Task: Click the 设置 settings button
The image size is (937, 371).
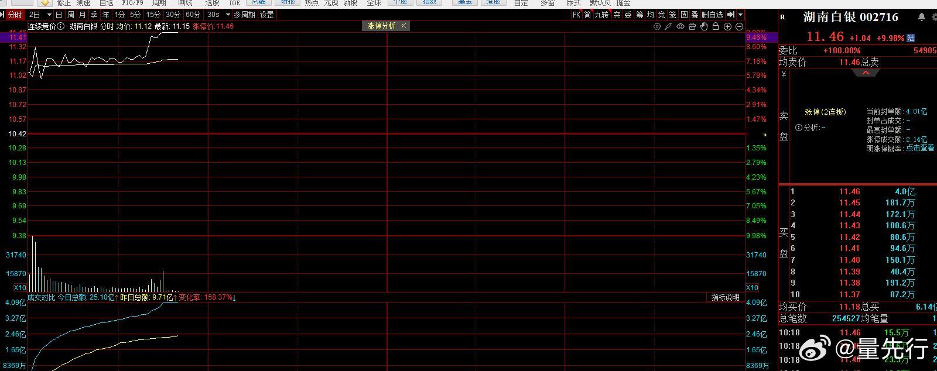Action: pyautogui.click(x=266, y=15)
